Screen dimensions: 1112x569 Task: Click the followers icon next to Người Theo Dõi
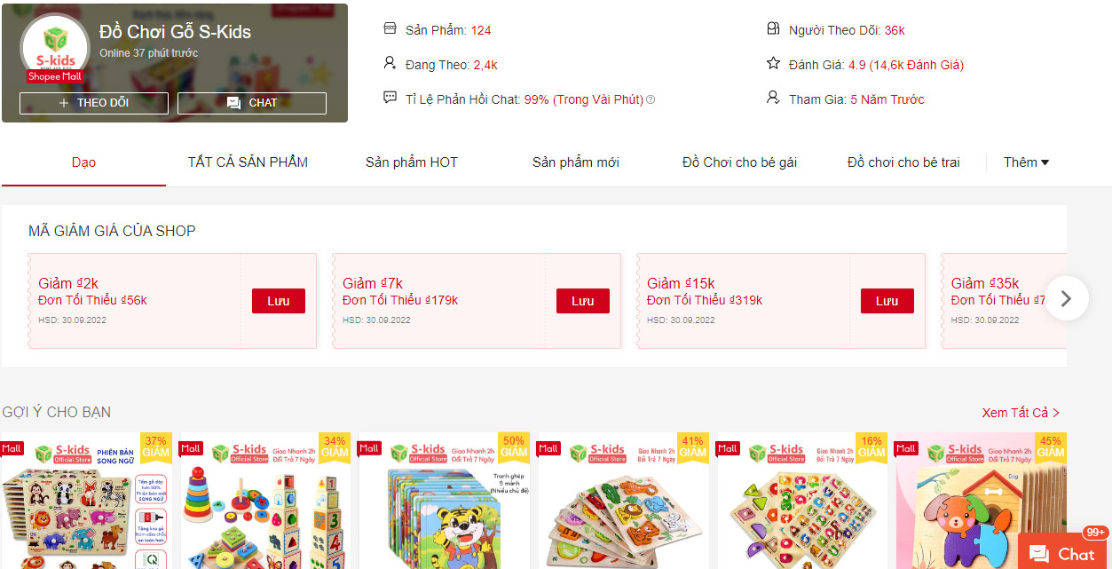pyautogui.click(x=773, y=29)
